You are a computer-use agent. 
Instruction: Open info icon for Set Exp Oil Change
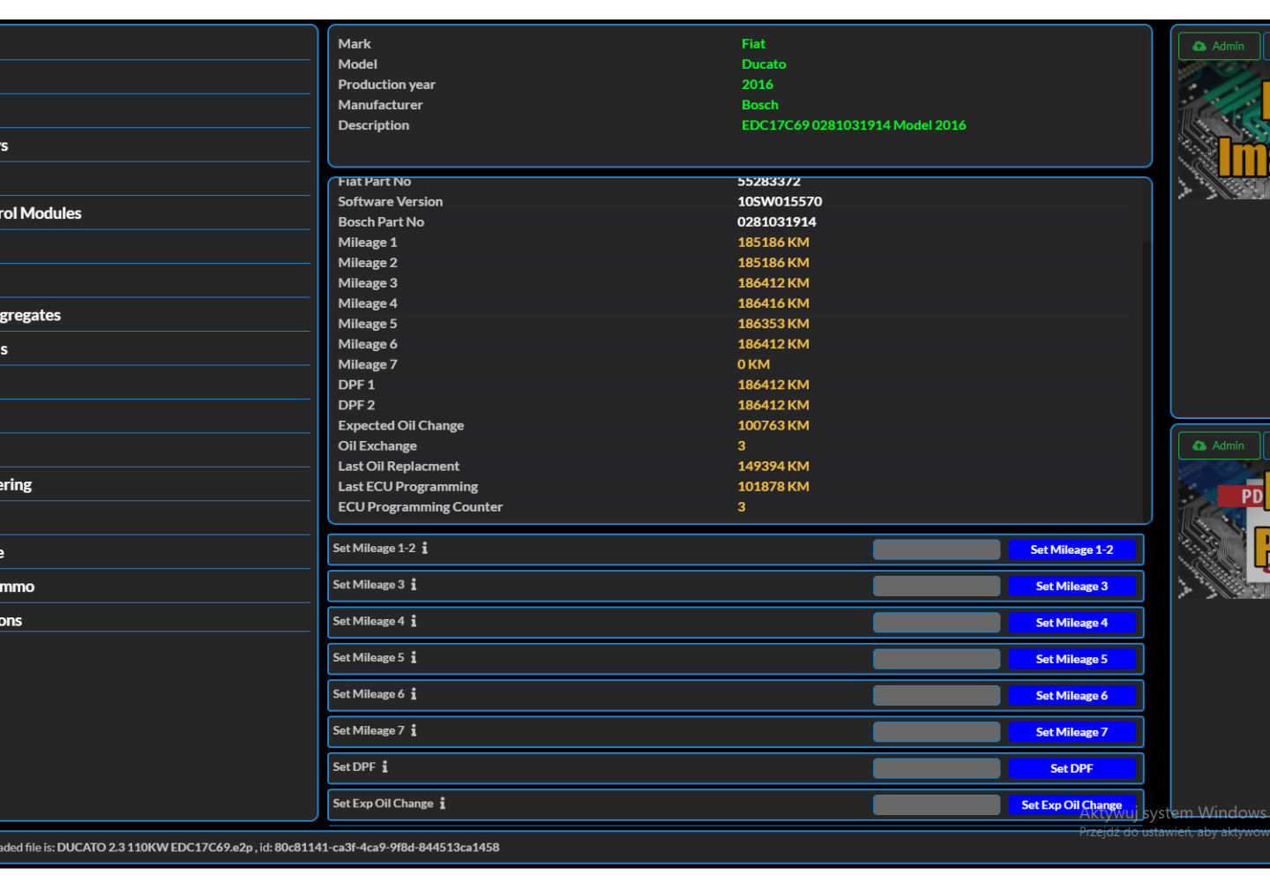click(443, 804)
